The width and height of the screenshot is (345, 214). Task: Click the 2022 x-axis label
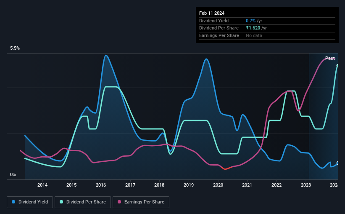(277, 185)
